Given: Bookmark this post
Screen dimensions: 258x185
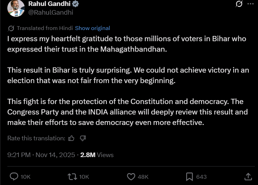Looking at the screenshot, I should coord(189,177).
